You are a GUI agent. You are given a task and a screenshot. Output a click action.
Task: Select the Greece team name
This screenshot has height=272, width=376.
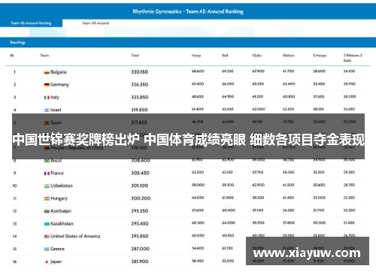tap(57, 249)
